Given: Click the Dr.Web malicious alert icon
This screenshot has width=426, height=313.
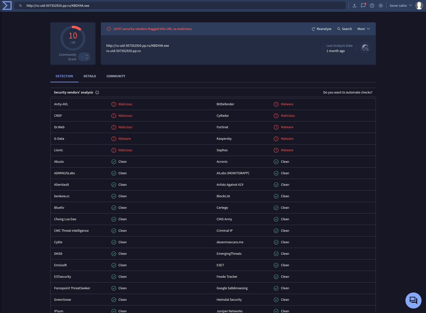Looking at the screenshot, I should coord(114,127).
